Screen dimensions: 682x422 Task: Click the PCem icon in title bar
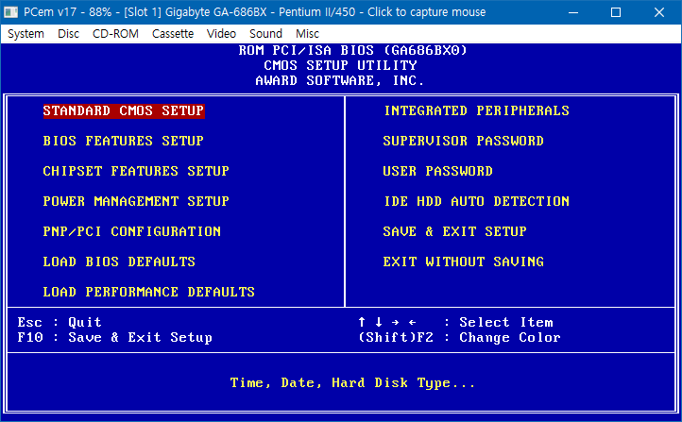(10, 12)
